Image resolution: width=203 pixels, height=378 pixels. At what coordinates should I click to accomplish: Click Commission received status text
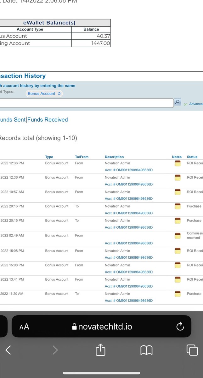pyautogui.click(x=195, y=236)
